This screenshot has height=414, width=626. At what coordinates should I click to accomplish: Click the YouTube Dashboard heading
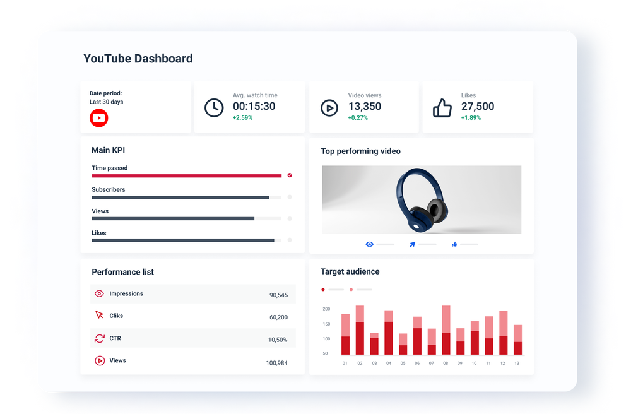point(138,59)
